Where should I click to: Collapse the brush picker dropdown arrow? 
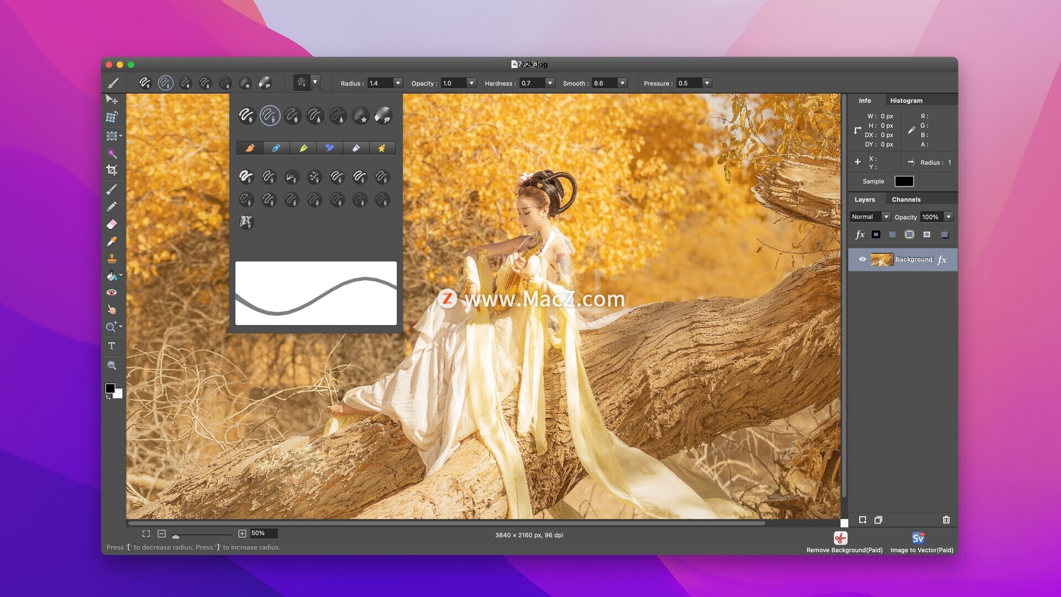click(315, 82)
